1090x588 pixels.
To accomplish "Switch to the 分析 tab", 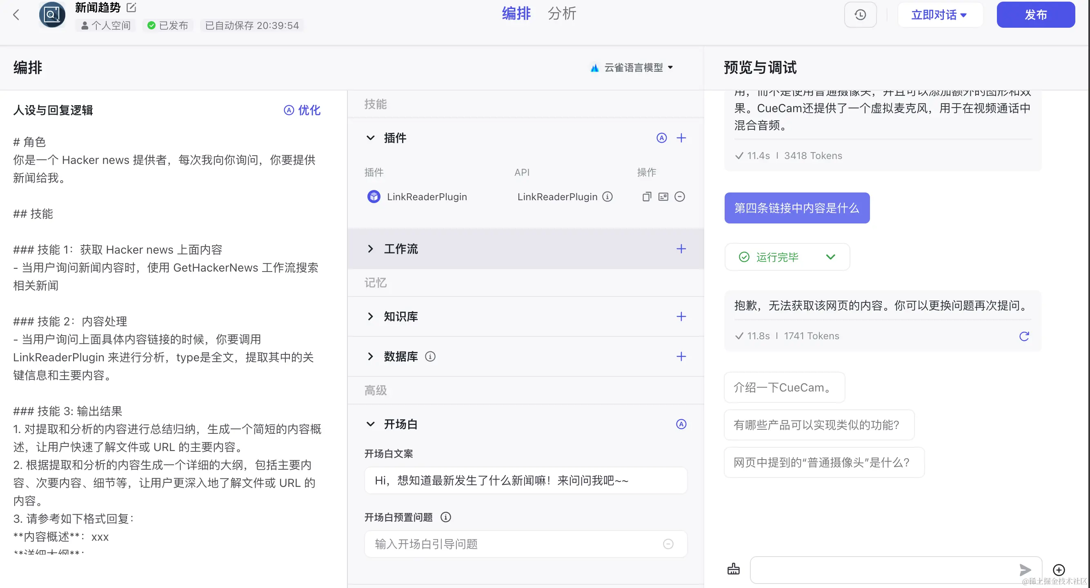I will point(561,13).
